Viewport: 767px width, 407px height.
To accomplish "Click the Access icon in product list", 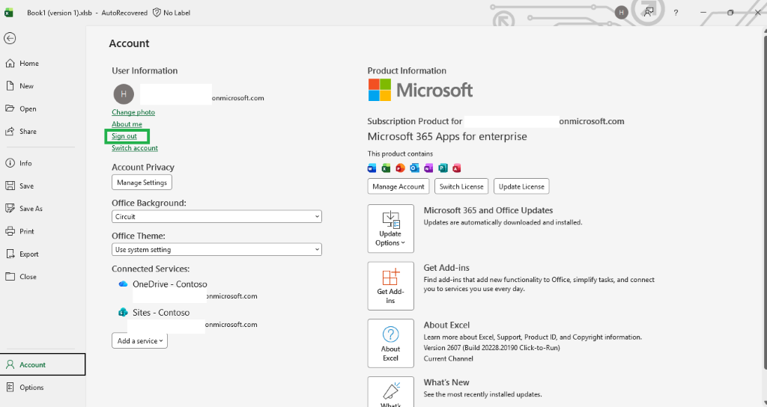I will click(x=457, y=168).
